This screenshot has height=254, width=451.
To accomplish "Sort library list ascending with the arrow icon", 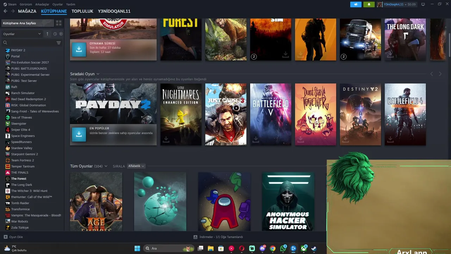I will tap(48, 34).
